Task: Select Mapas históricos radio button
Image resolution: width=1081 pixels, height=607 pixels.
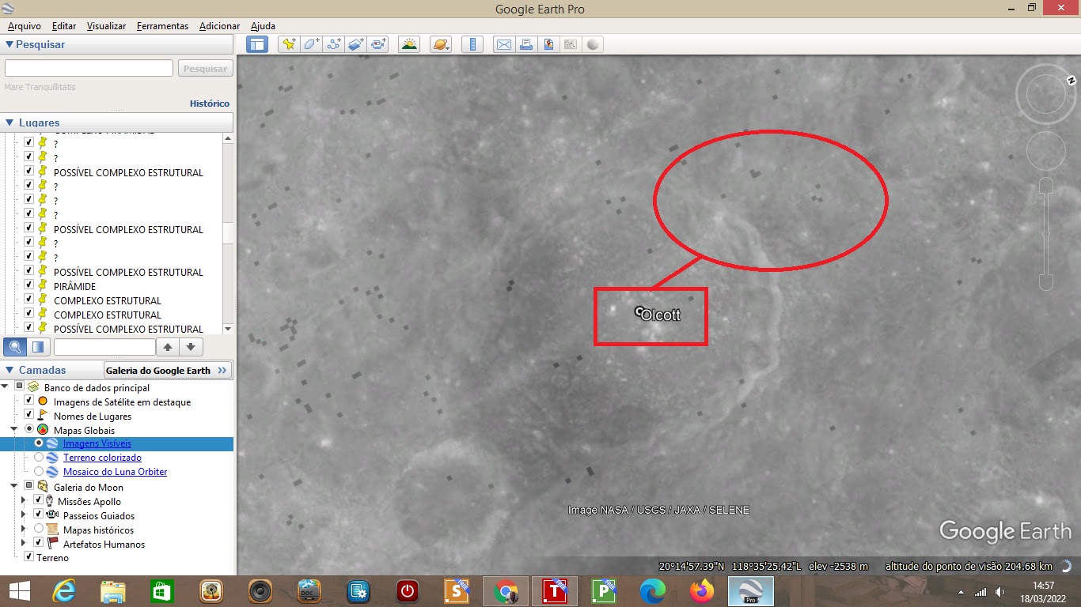Action: click(x=39, y=530)
